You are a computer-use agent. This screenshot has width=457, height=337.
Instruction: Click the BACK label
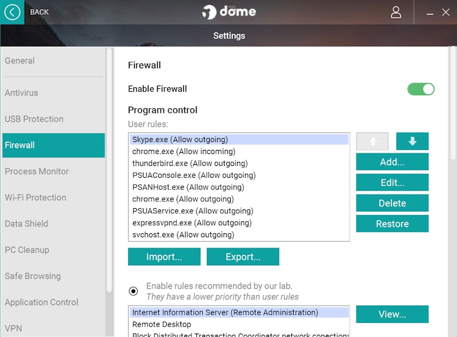pos(39,12)
